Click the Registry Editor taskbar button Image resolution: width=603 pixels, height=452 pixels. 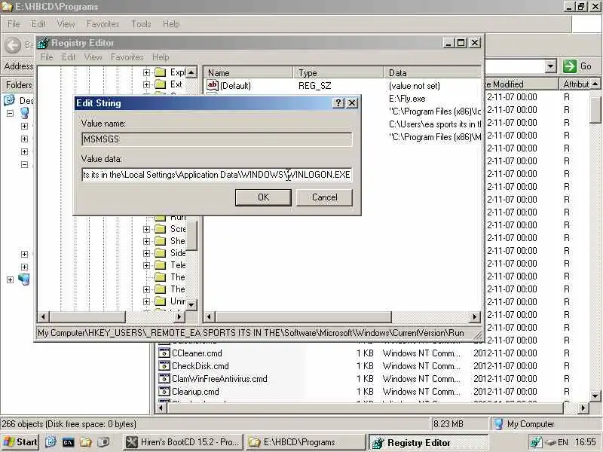point(428,443)
